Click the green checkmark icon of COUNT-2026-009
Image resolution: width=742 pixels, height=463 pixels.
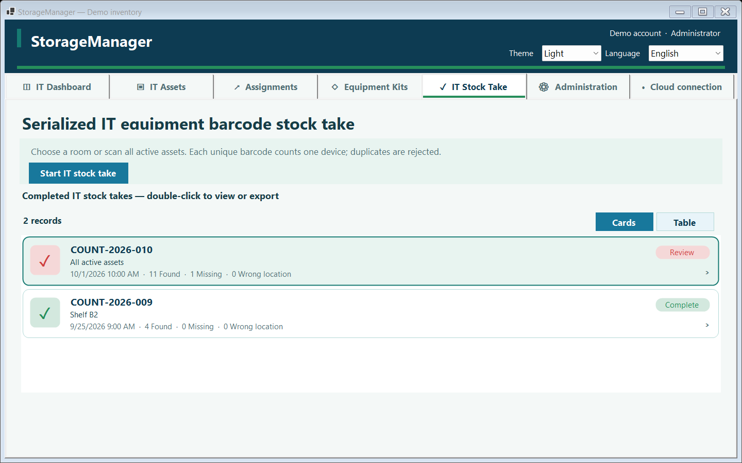pyautogui.click(x=45, y=313)
